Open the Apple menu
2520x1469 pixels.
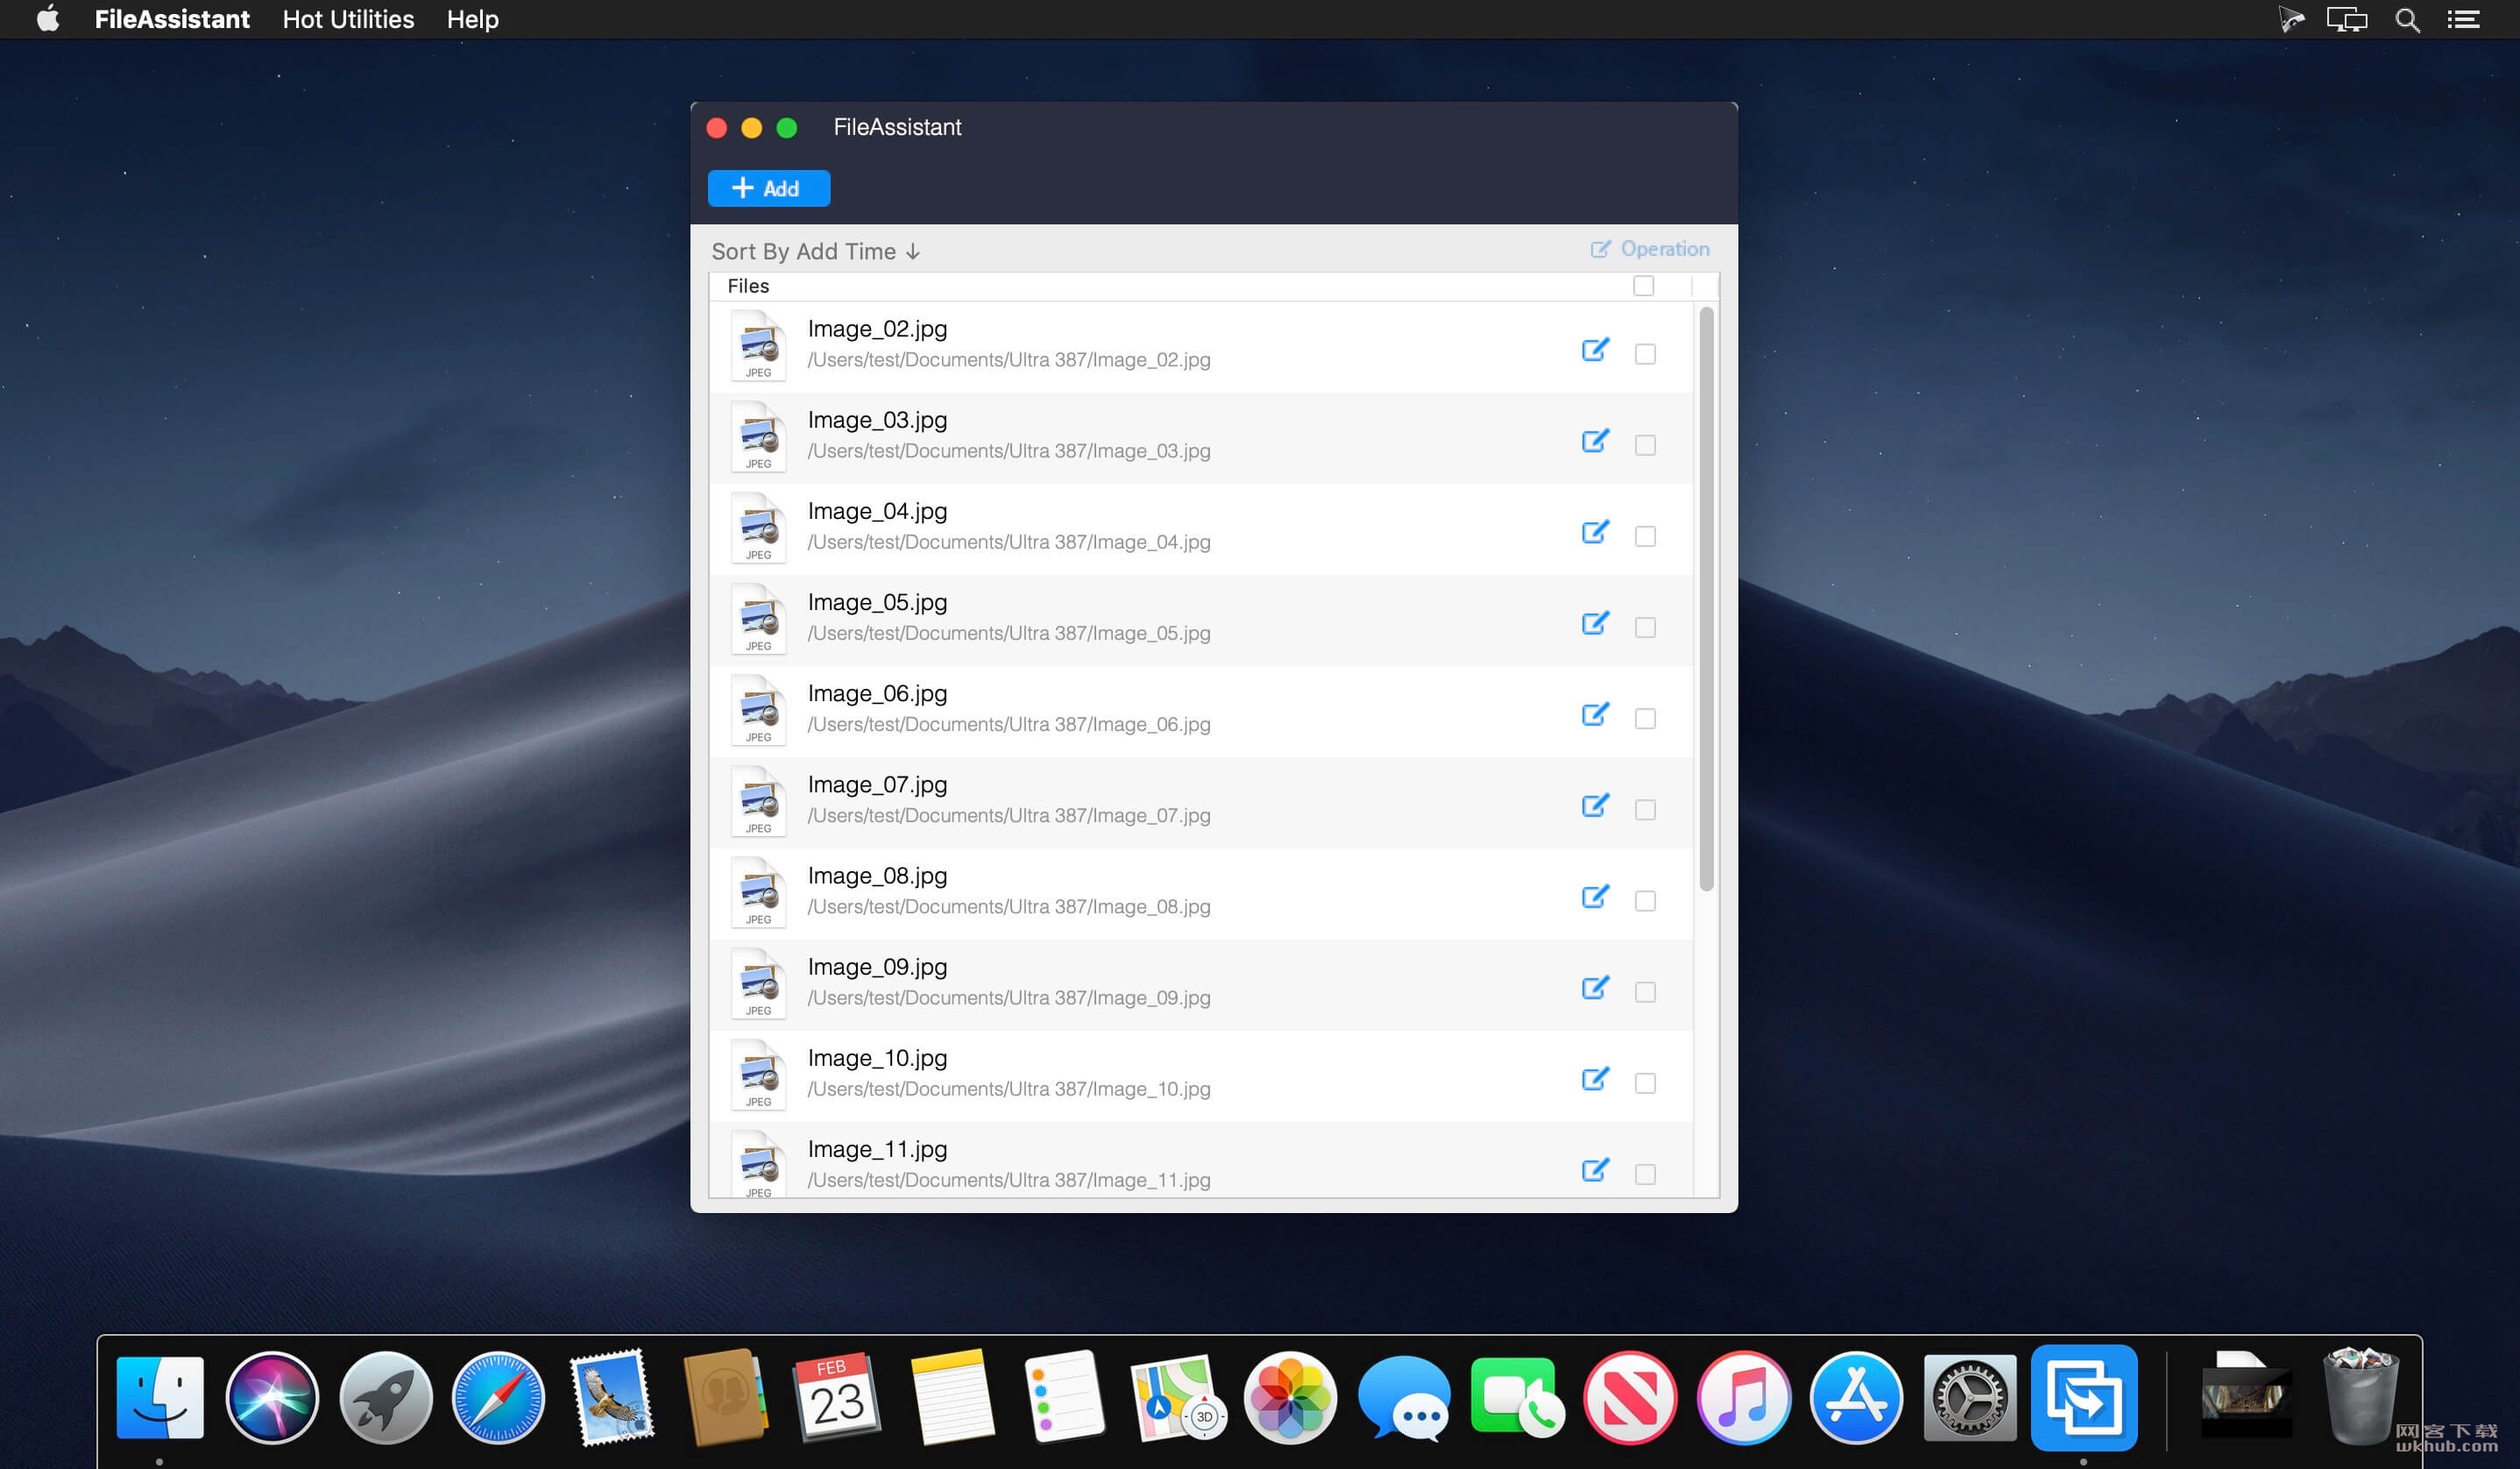(x=47, y=19)
